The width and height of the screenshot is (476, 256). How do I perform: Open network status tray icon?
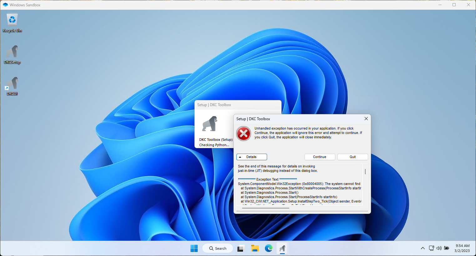431,248
